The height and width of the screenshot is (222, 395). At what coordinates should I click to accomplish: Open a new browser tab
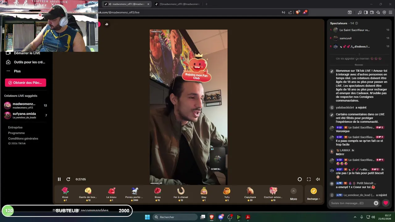coord(206,4)
